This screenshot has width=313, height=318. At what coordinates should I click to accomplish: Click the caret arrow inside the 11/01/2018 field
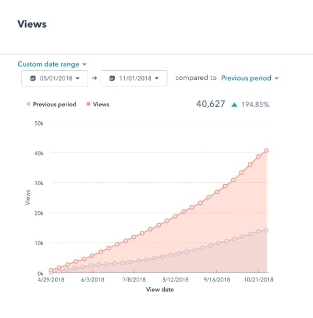[x=156, y=79]
